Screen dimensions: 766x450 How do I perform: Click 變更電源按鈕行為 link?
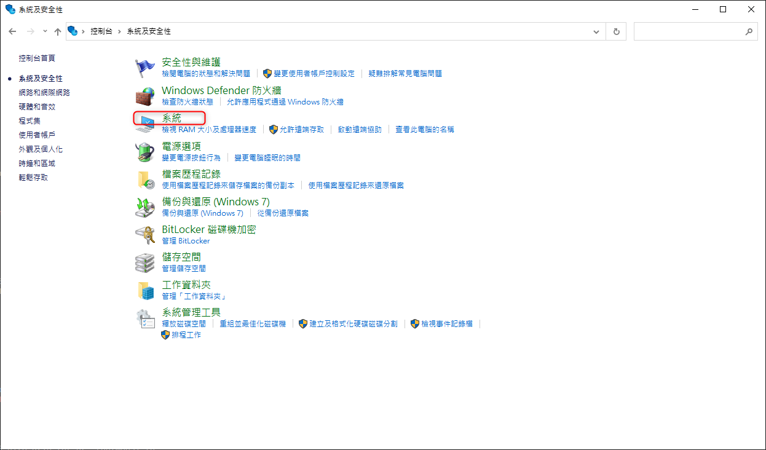[x=191, y=158]
